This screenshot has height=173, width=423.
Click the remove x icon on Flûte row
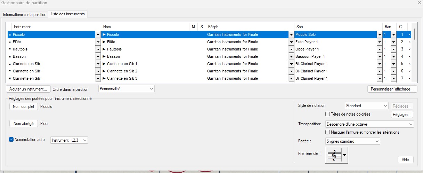pos(409,42)
